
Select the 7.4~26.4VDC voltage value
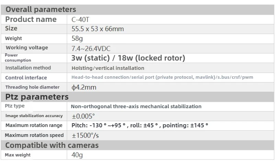(91, 49)
